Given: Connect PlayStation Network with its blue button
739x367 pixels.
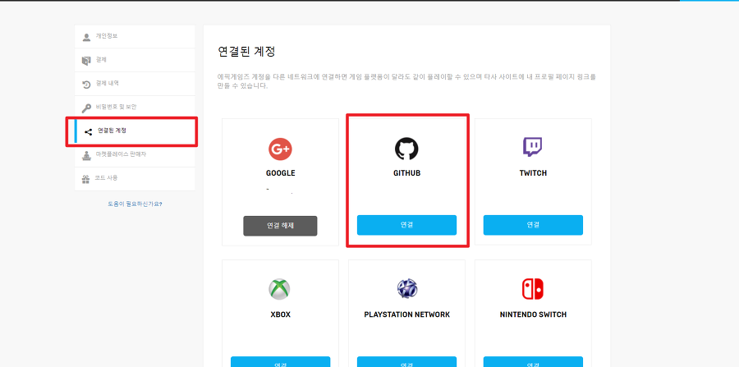Looking at the screenshot, I should click(406, 361).
